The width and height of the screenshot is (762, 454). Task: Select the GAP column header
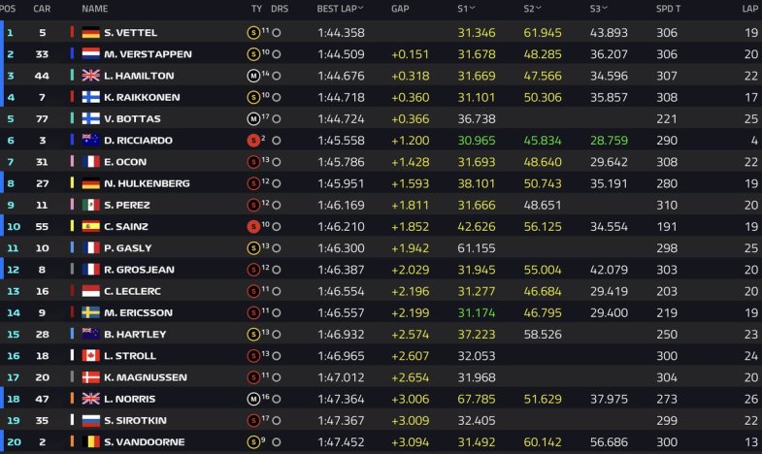pos(400,9)
